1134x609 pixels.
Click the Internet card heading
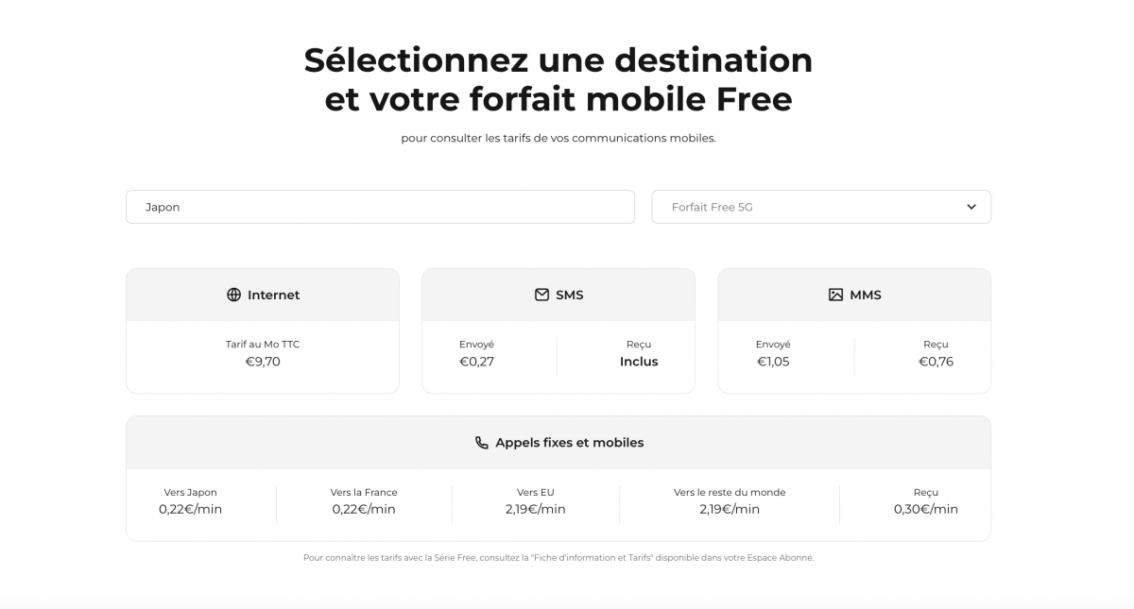pos(273,295)
